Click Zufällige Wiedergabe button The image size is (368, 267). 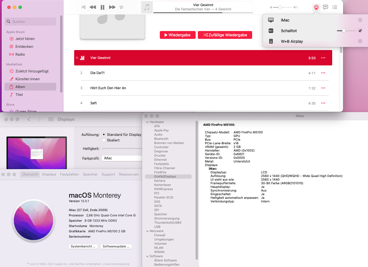coord(225,35)
